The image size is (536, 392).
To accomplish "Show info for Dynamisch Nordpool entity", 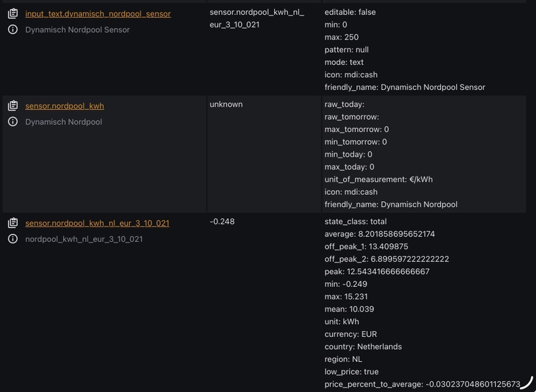I will [13, 122].
